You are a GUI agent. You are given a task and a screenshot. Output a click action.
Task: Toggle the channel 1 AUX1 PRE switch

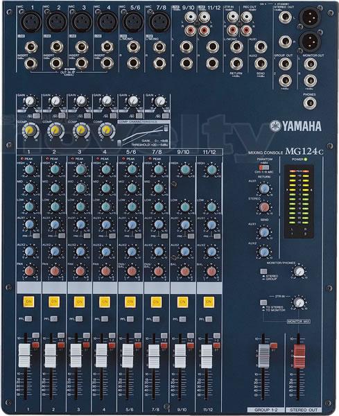pos(36,236)
